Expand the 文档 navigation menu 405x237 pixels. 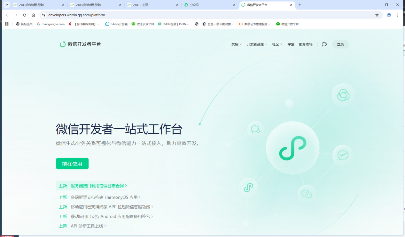point(237,44)
